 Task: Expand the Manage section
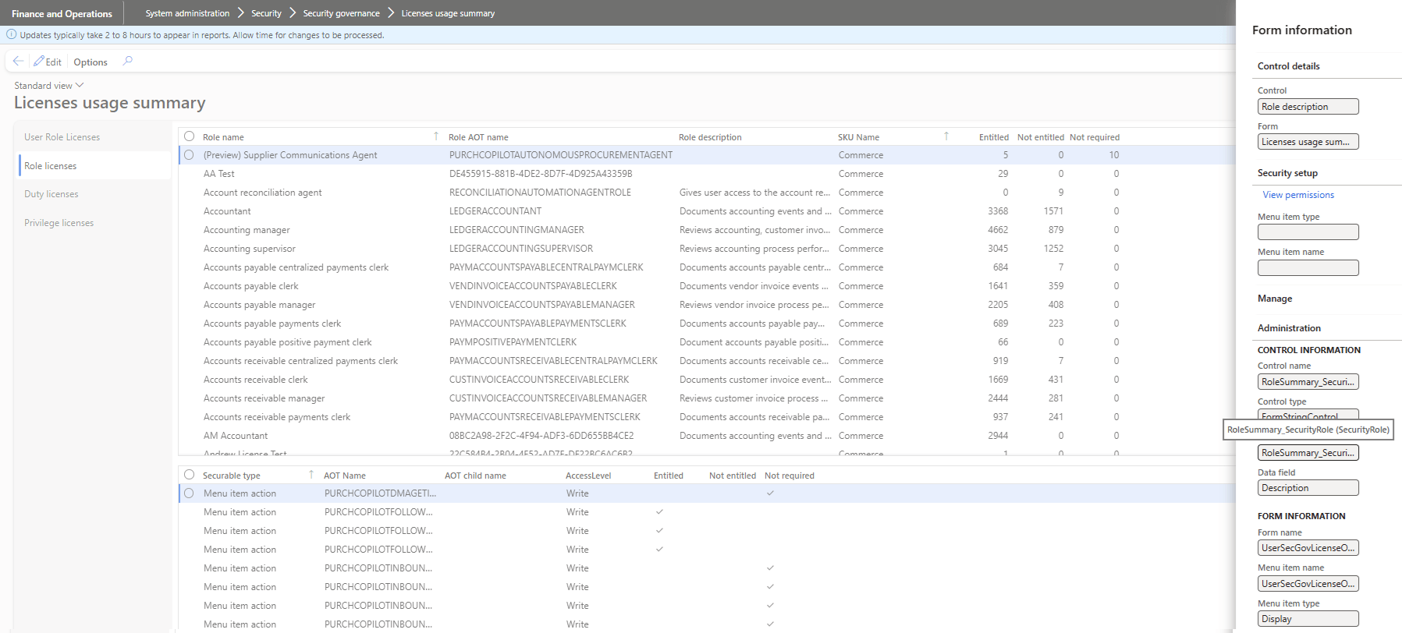pos(1275,299)
